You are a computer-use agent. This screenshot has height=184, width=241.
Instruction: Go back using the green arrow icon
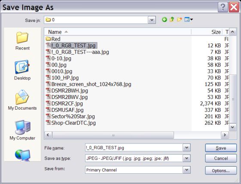coord(164,19)
